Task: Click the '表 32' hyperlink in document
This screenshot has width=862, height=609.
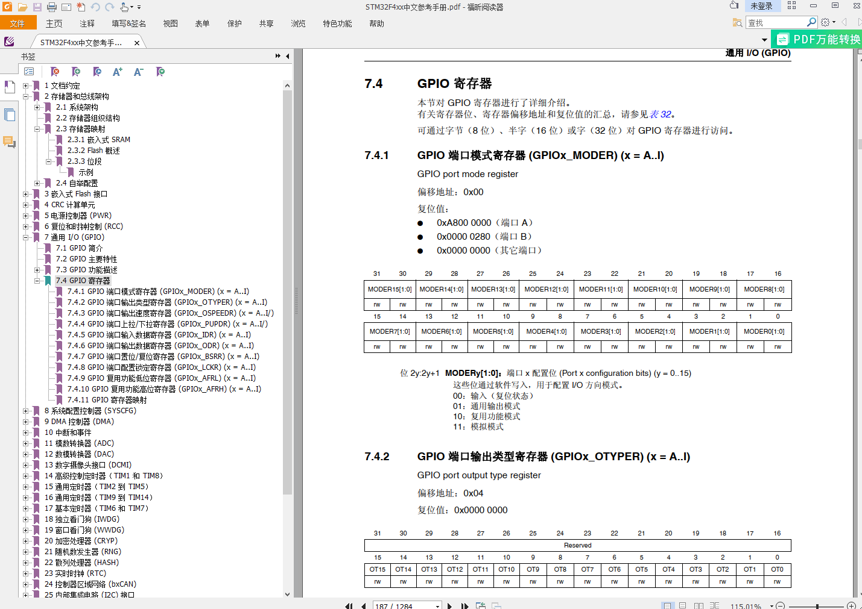Action: [x=660, y=114]
